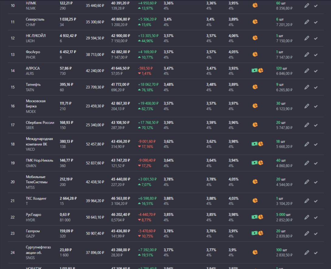Viewport: 331px width, 269px height.
Task: Click the Газпром stock name
Action: (33, 231)
